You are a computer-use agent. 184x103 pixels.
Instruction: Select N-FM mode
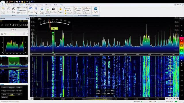pos(19,91)
